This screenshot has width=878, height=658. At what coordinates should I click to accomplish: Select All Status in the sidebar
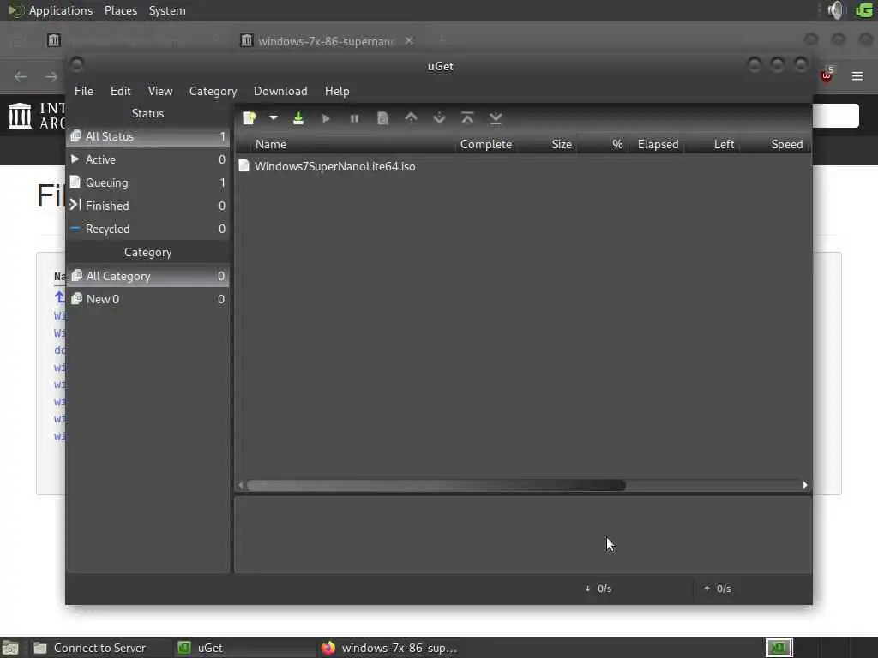pyautogui.click(x=147, y=136)
